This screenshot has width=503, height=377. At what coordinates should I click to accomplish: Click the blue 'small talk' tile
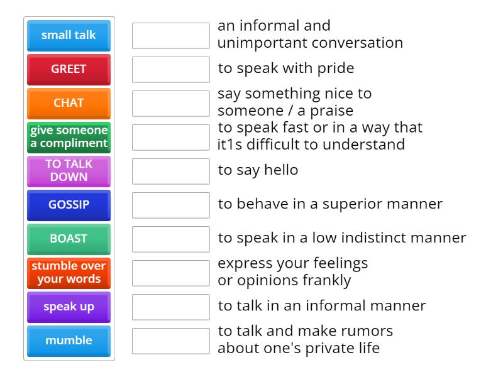[69, 35]
